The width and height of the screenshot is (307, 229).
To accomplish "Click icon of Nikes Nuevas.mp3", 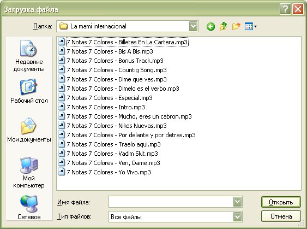I will (62, 125).
